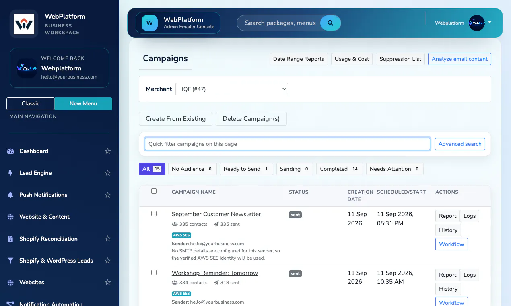Click the WebPlatform logo in sidebar header

tap(24, 24)
